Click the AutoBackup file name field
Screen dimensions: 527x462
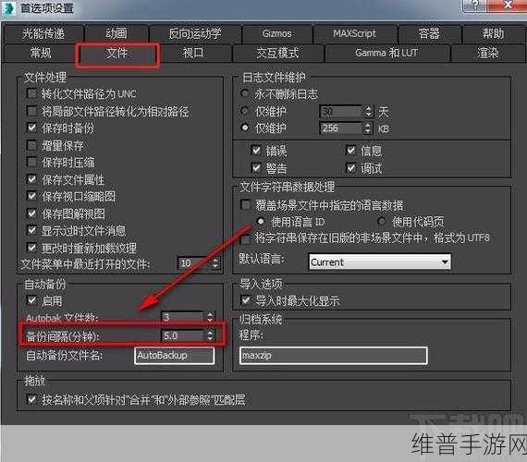pos(174,356)
